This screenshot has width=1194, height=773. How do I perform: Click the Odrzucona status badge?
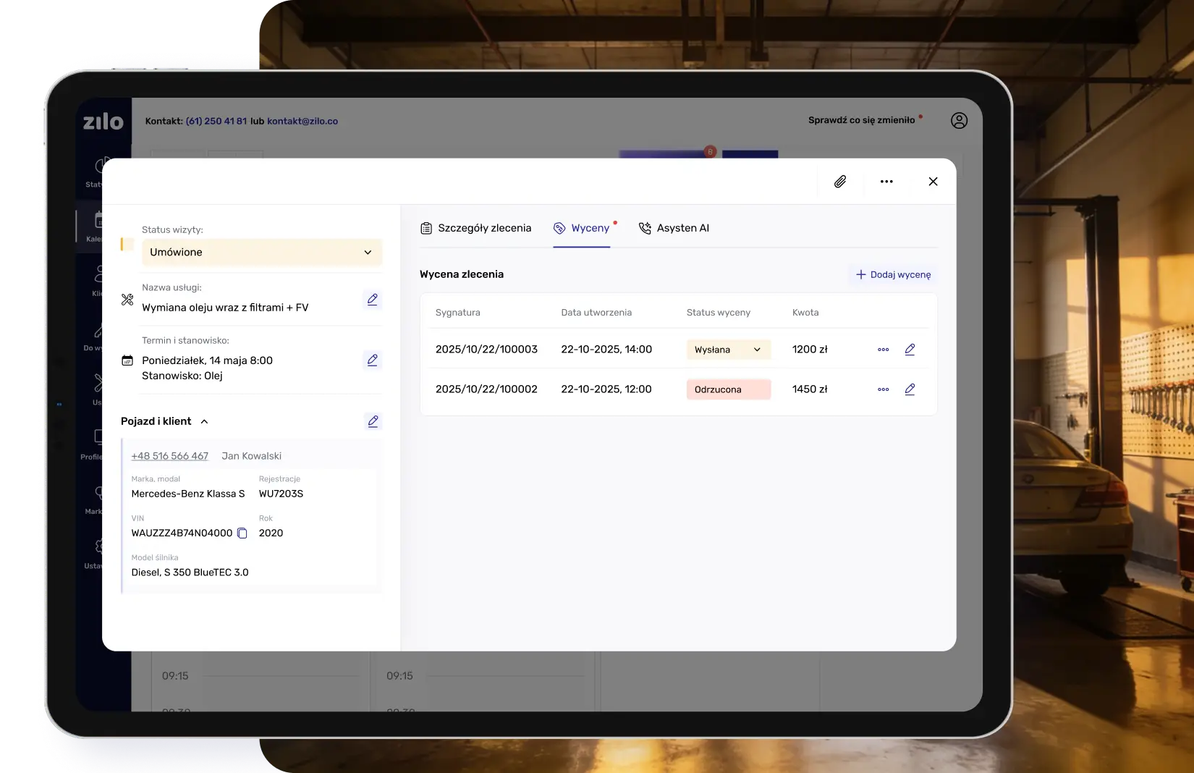tap(728, 389)
